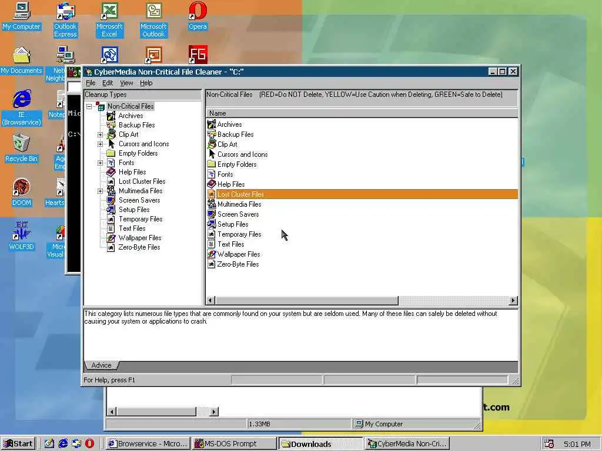Click the Screen Savers icon in the tree

(x=111, y=200)
